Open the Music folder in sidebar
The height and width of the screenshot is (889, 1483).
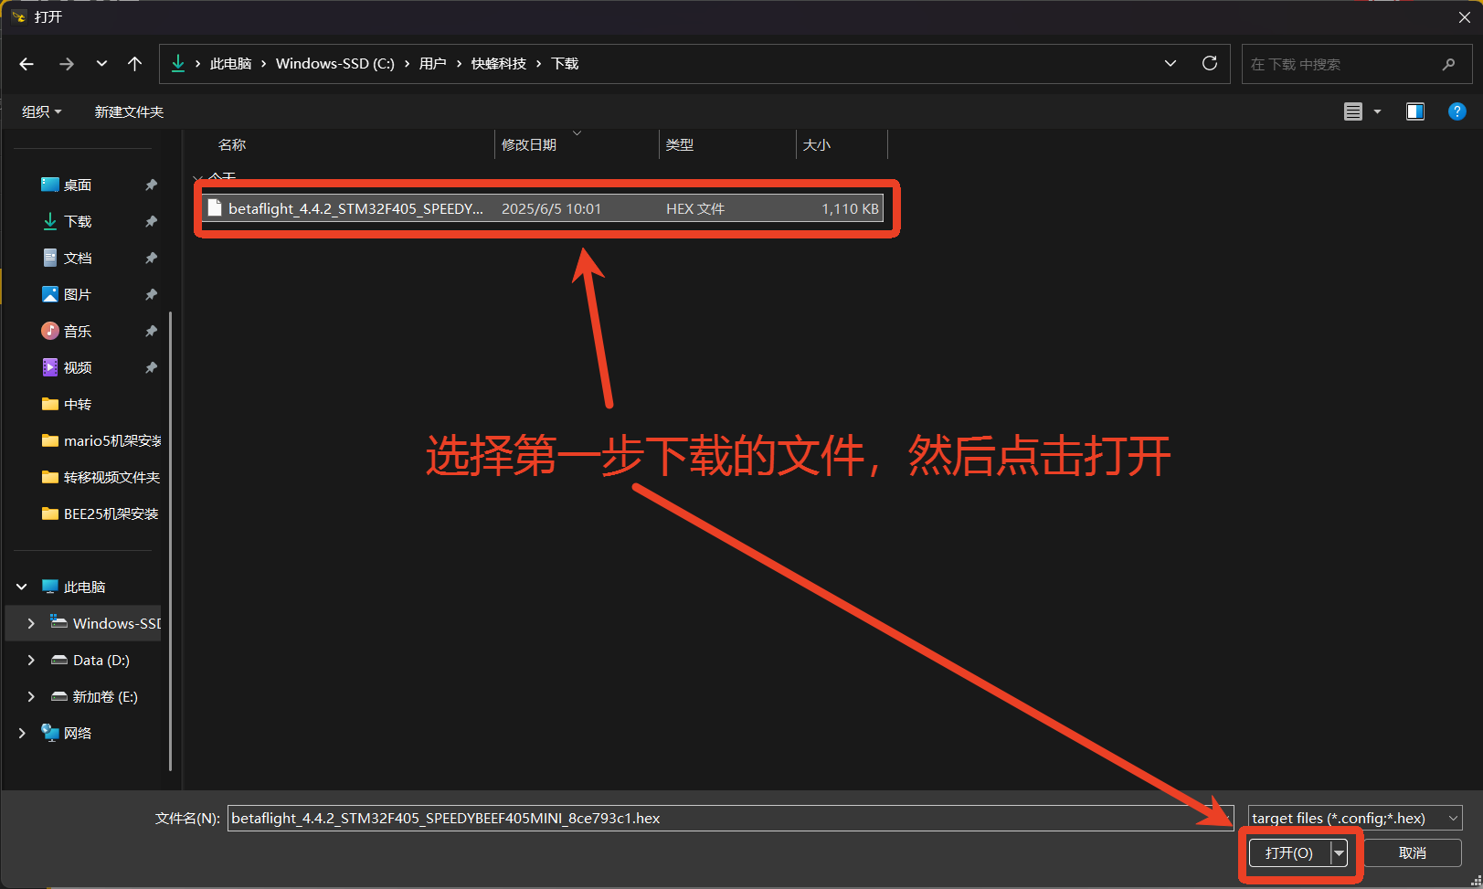(78, 331)
